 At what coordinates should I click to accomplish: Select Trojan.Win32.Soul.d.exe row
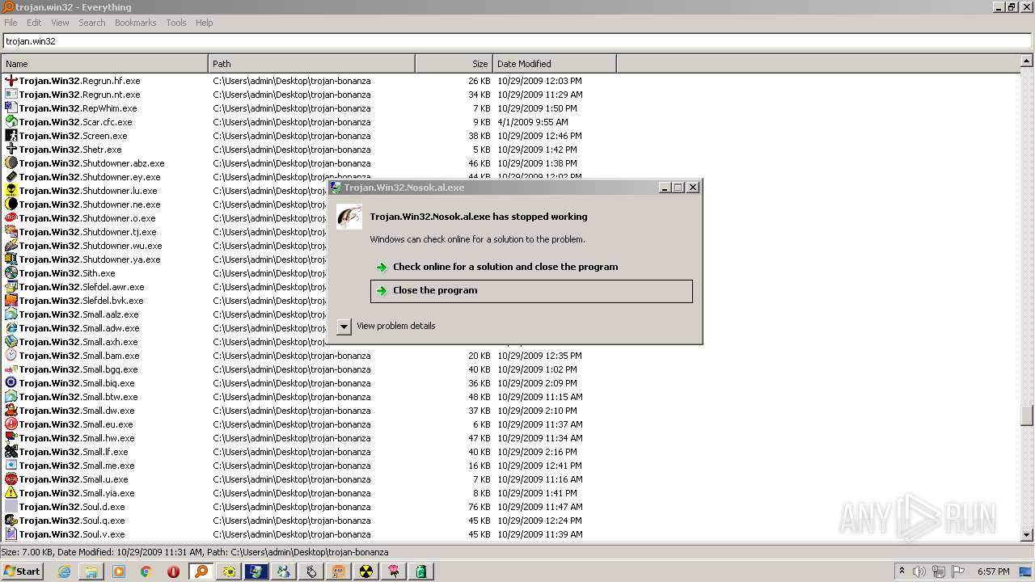pos(509,507)
